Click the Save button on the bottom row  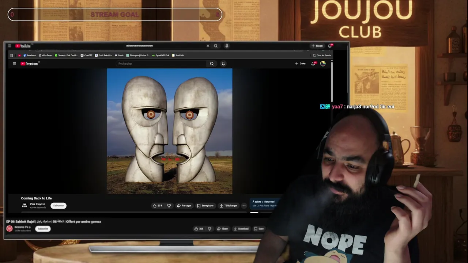point(259,229)
